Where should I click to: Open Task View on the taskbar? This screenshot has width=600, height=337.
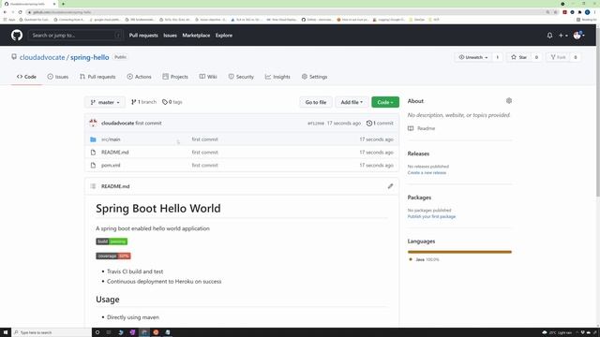(109, 332)
